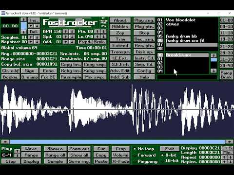Select No loop option
The image size is (234, 175).
point(144,149)
